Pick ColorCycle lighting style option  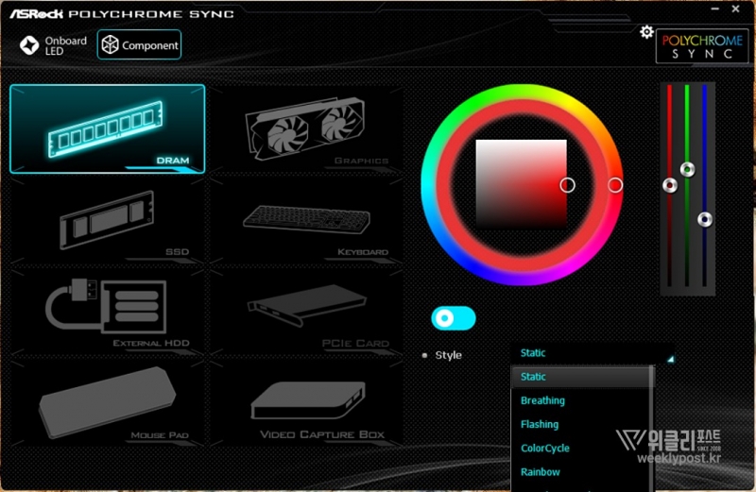coord(545,448)
